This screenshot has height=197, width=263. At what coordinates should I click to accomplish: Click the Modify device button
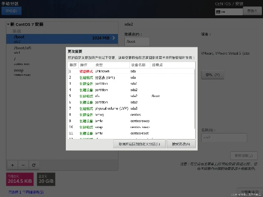(212, 75)
